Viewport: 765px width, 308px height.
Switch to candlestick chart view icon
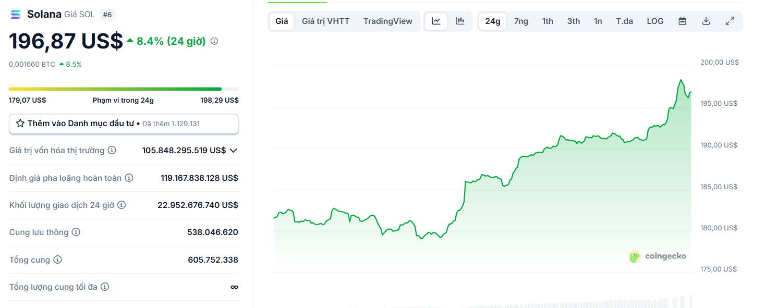click(x=460, y=21)
